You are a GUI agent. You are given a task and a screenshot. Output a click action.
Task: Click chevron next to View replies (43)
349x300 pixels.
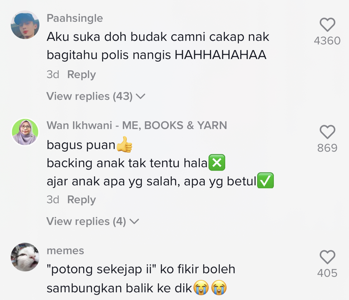(141, 97)
